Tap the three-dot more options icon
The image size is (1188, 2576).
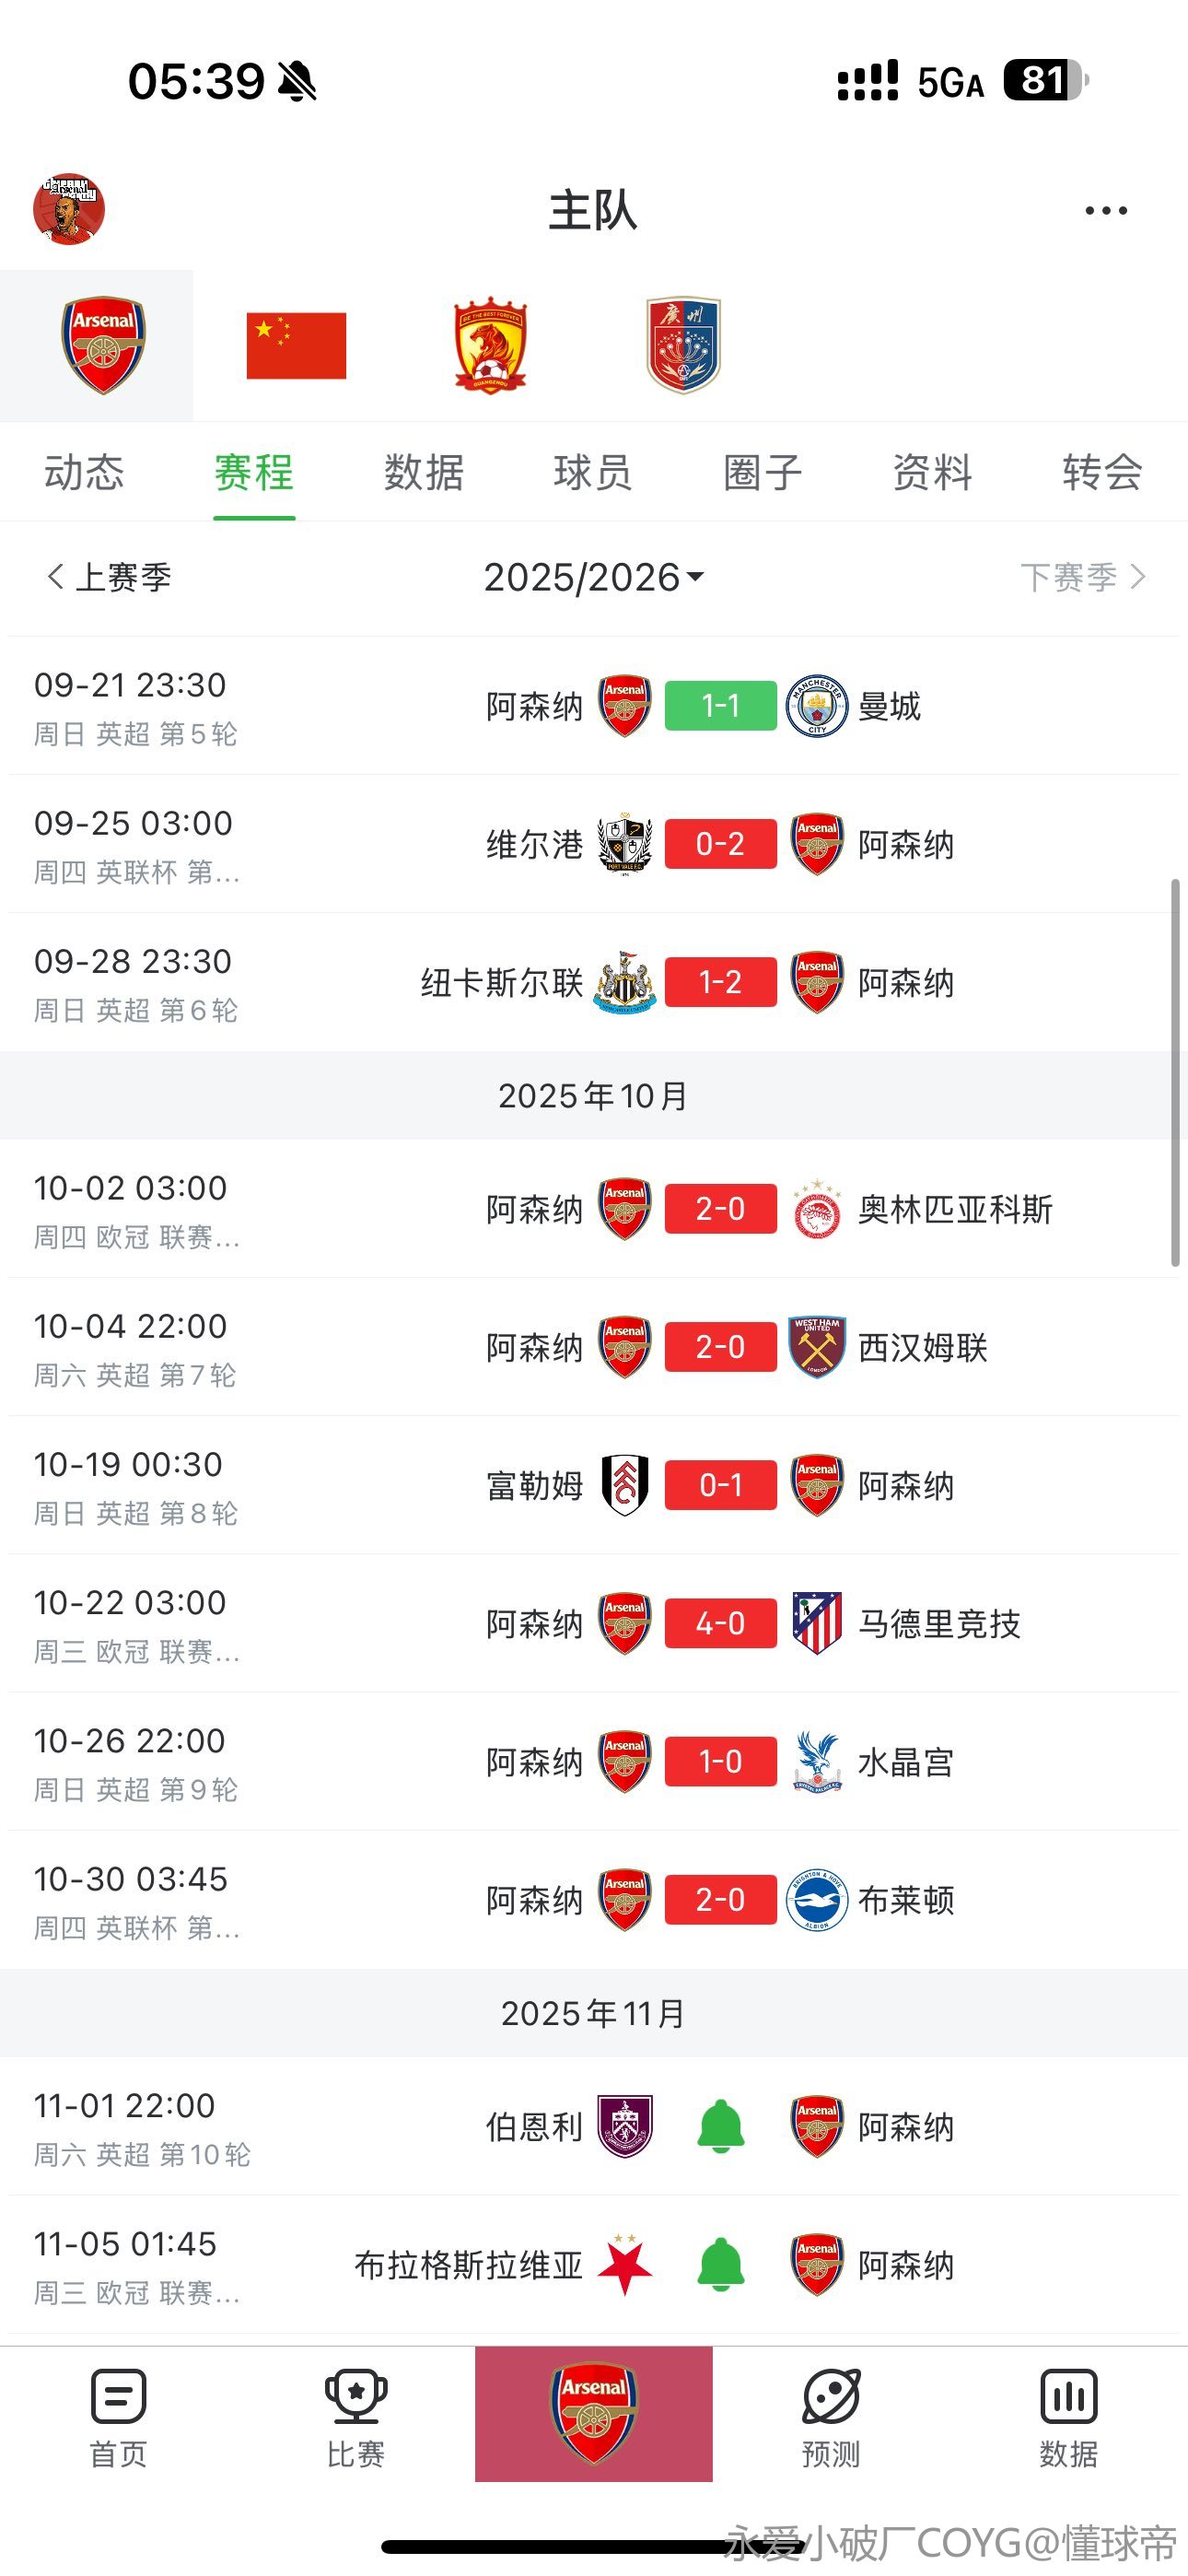[1106, 211]
